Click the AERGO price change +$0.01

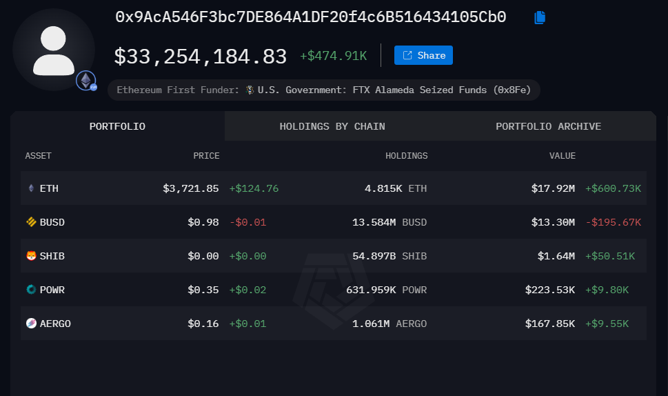[x=248, y=324]
